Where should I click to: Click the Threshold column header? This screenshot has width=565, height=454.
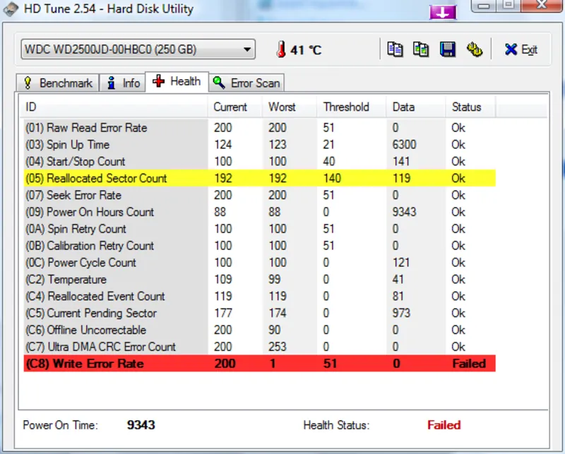(346, 107)
